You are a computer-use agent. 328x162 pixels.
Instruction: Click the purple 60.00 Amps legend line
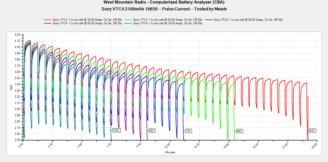click(48, 23)
